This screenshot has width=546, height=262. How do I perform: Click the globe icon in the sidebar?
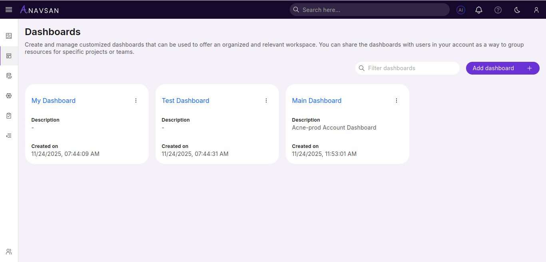(9, 95)
